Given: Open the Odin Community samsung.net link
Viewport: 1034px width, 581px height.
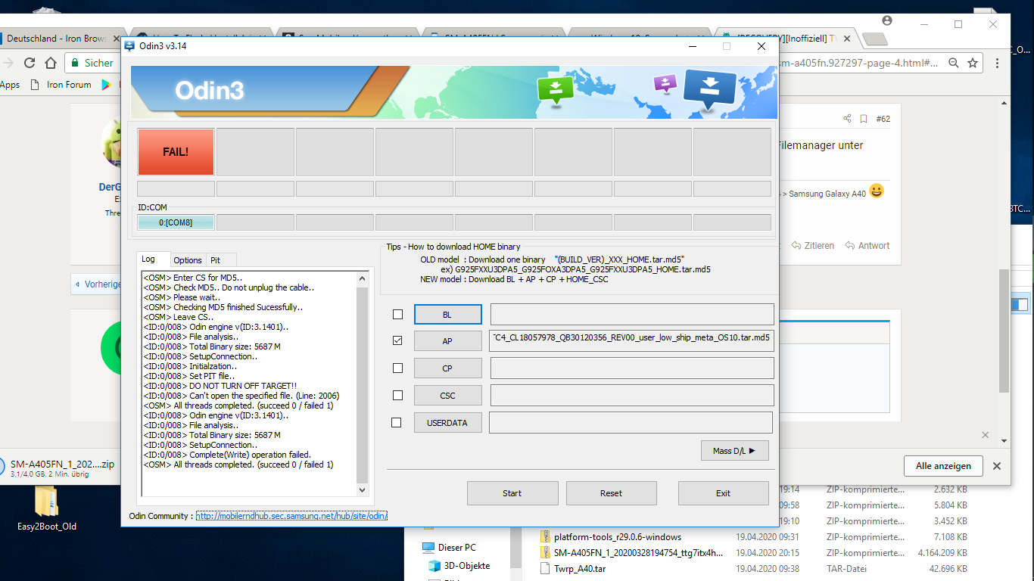Looking at the screenshot, I should tap(292, 516).
